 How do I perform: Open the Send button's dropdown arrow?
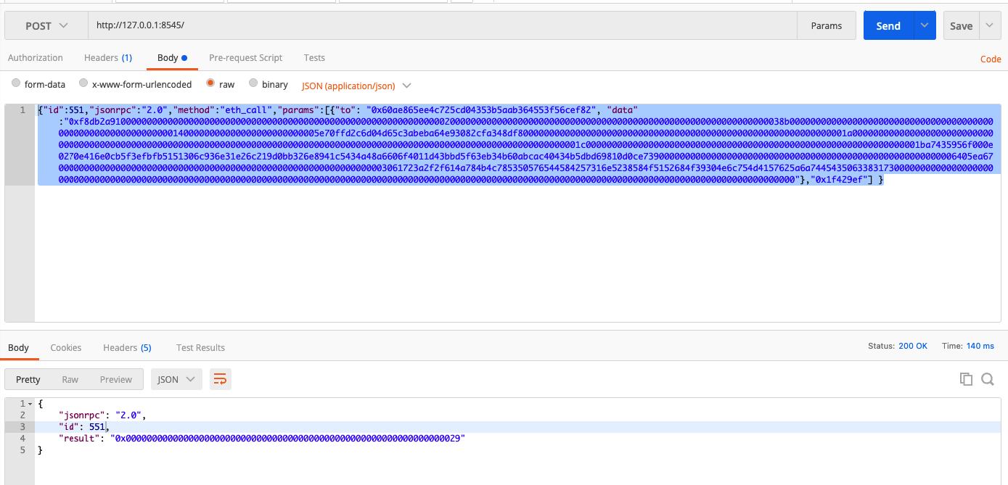click(x=924, y=25)
